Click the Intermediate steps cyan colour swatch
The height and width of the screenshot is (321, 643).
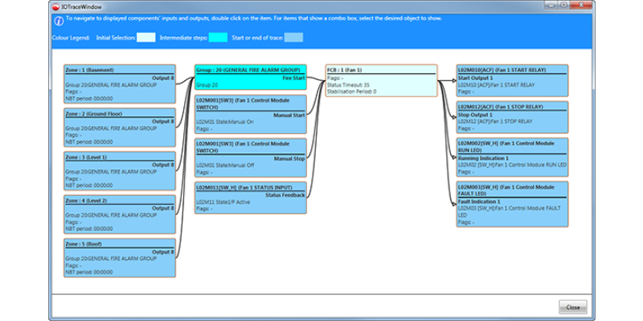218,37
